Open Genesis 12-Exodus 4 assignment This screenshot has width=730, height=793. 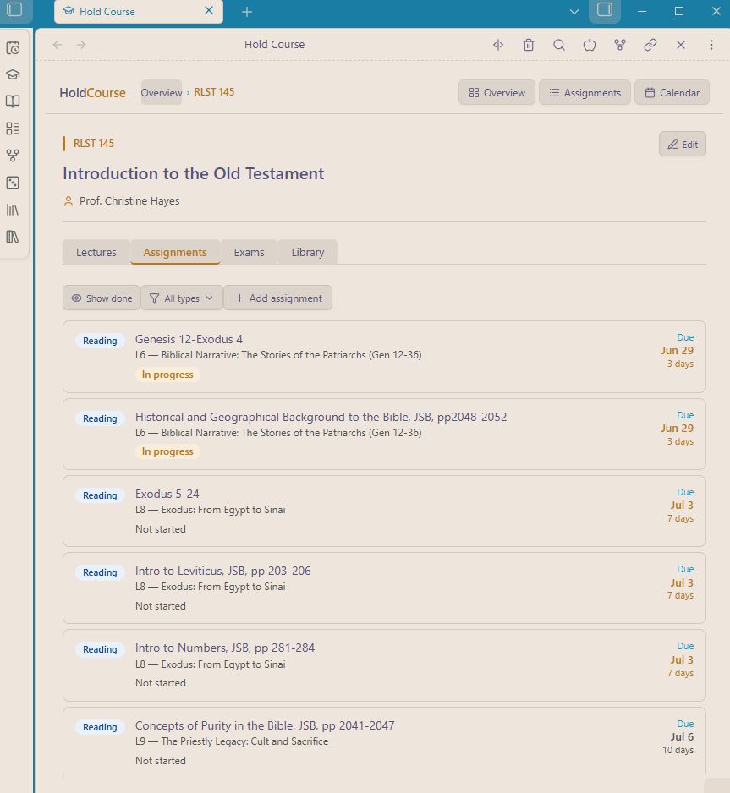click(x=384, y=357)
